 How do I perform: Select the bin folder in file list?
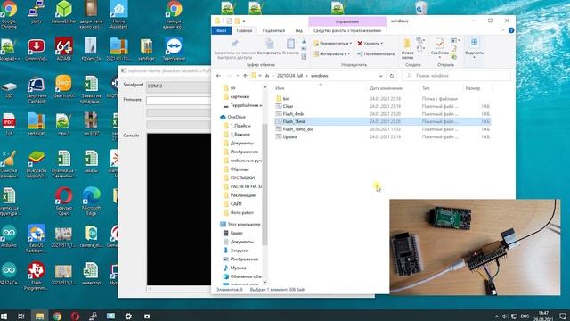[x=286, y=99]
